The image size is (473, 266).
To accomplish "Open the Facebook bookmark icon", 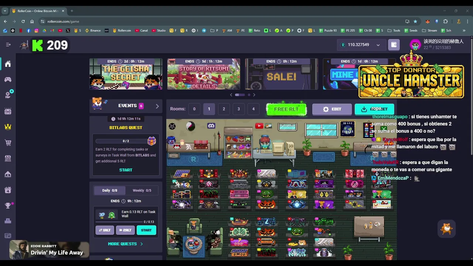I will [28, 31].
